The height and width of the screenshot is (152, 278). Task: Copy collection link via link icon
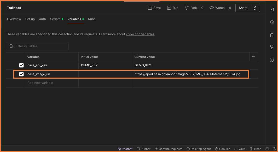point(256,8)
